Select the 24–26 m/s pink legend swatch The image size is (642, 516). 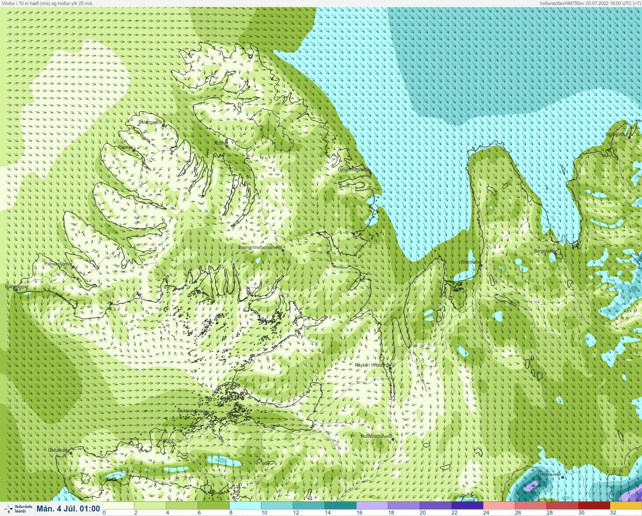point(500,505)
